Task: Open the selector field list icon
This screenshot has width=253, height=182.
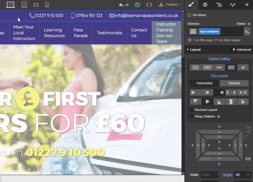Action: click(x=247, y=32)
